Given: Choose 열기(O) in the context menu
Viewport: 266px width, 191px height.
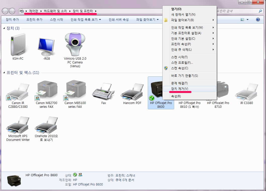Looking at the screenshot, I should (x=189, y=9).
